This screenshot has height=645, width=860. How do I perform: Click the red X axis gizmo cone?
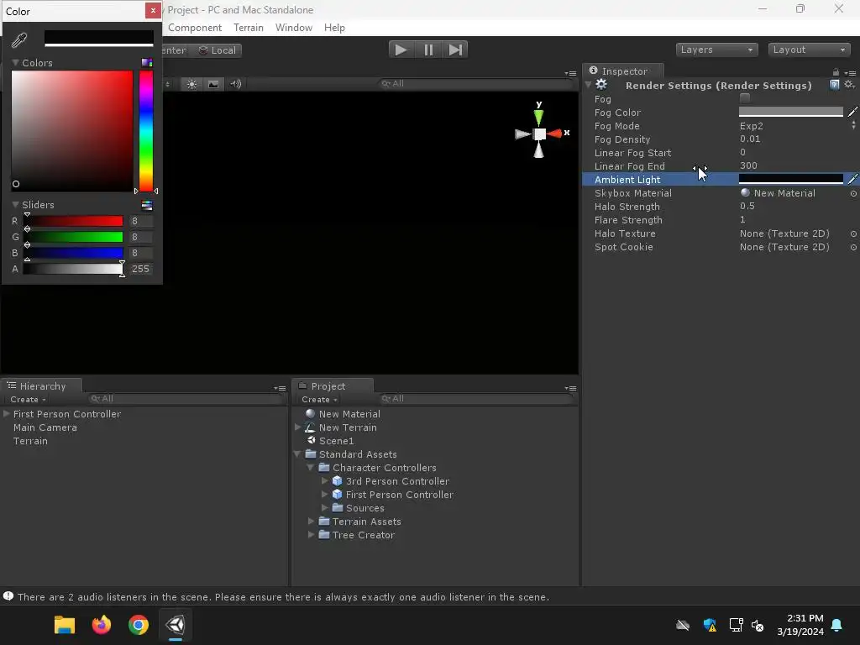[x=554, y=134]
